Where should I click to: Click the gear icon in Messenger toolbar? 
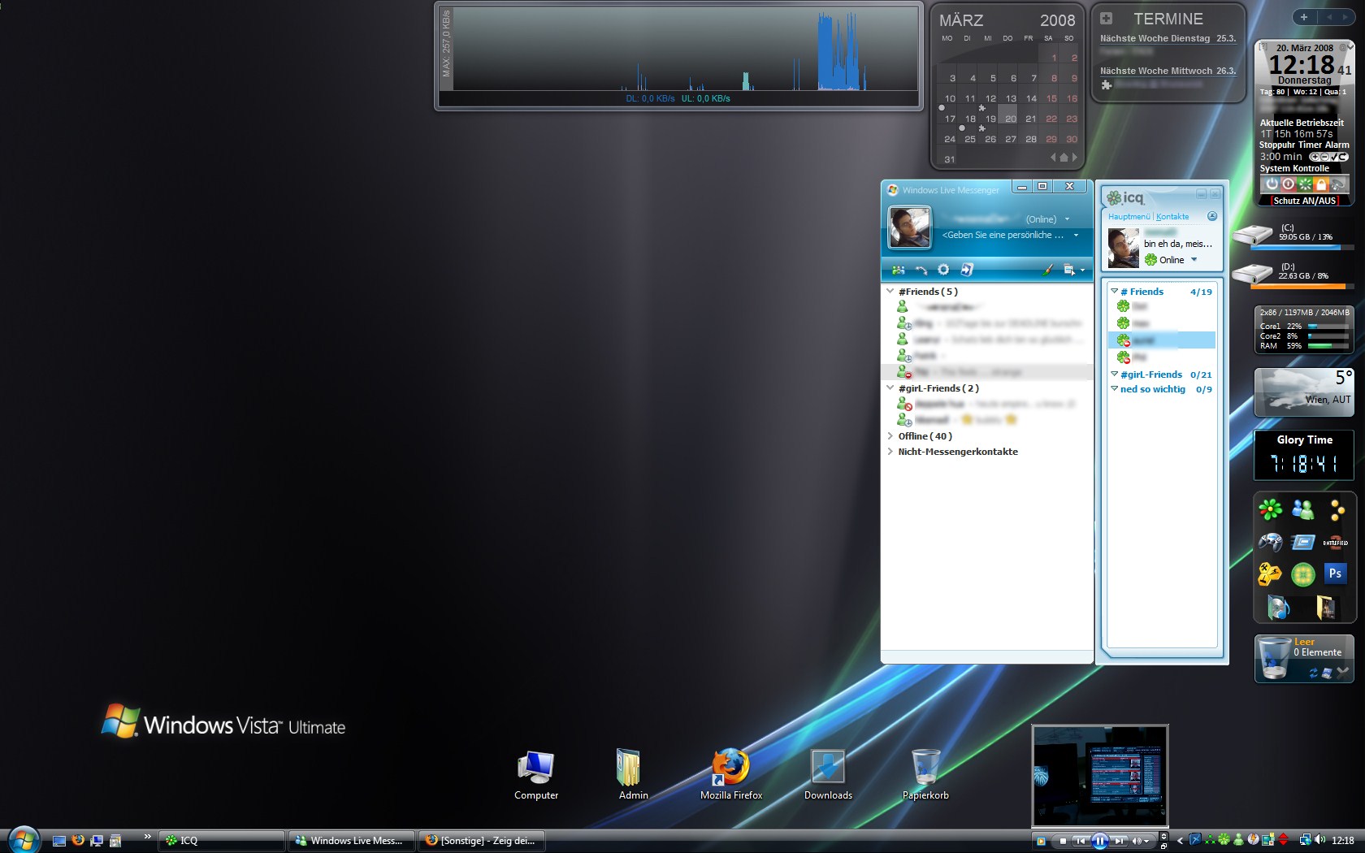pos(943,270)
